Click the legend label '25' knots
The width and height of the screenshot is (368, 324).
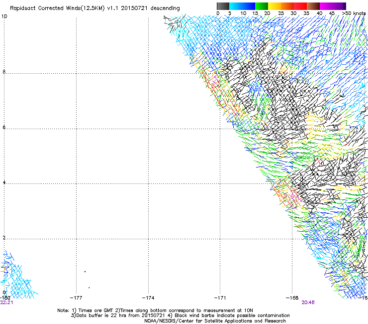[281, 13]
